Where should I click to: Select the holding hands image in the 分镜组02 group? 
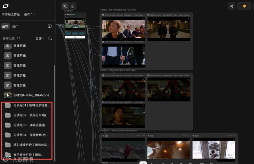pyautogui.click(x=123, y=56)
